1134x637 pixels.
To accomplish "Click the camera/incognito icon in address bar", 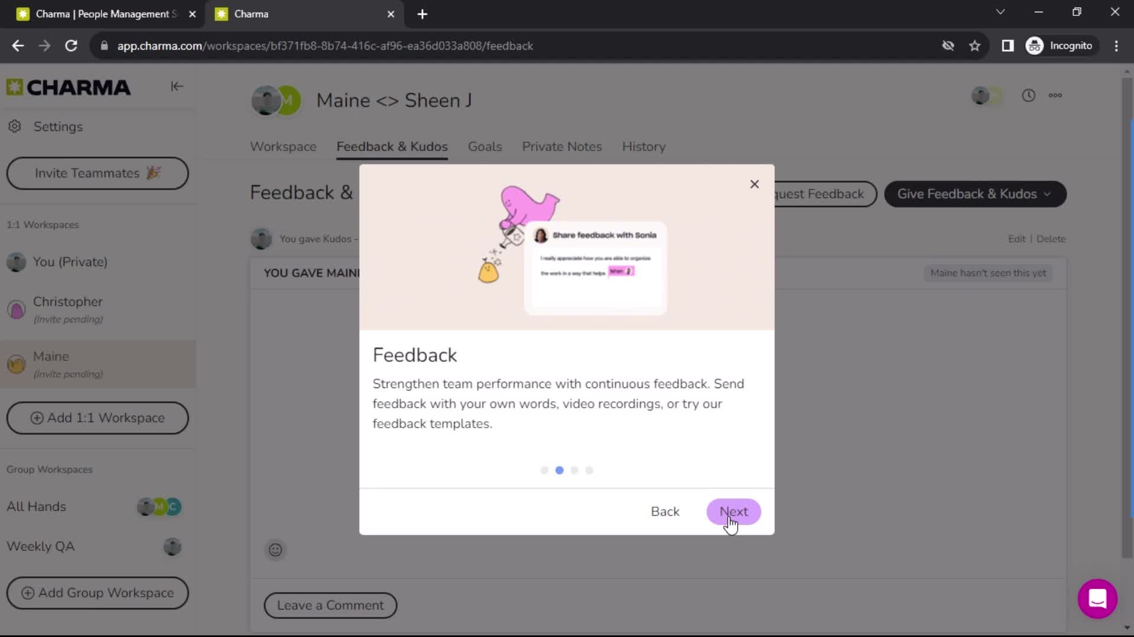I will pyautogui.click(x=949, y=45).
